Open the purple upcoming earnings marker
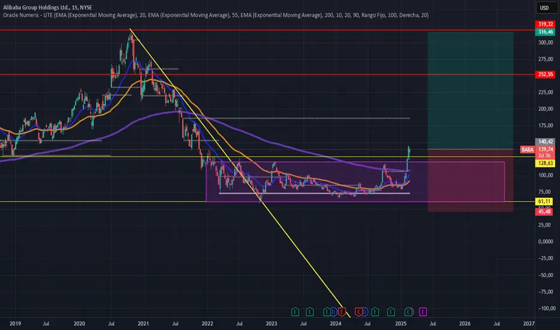The image size is (560, 330). pyautogui.click(x=423, y=312)
